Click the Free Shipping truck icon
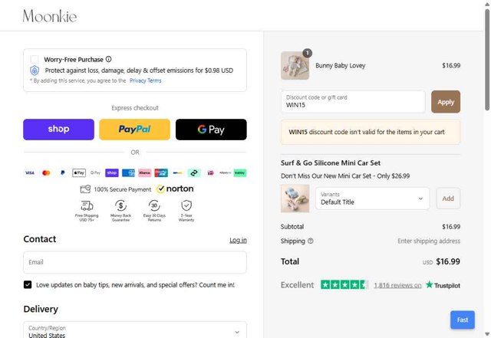Image resolution: width=491 pixels, height=338 pixels. click(x=87, y=205)
